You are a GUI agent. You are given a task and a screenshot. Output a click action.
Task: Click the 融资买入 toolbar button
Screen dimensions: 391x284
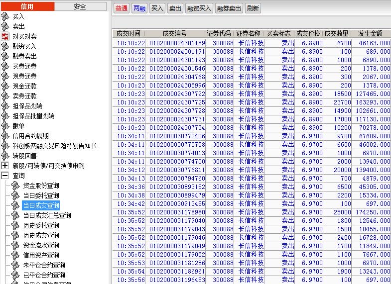[x=199, y=8]
